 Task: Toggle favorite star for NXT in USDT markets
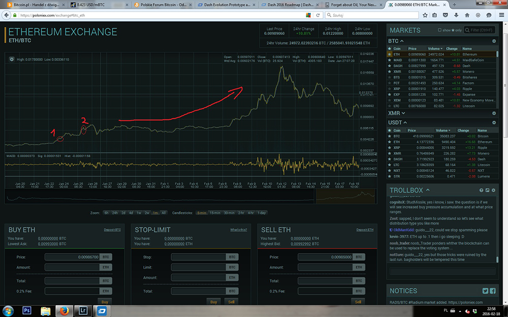390,170
